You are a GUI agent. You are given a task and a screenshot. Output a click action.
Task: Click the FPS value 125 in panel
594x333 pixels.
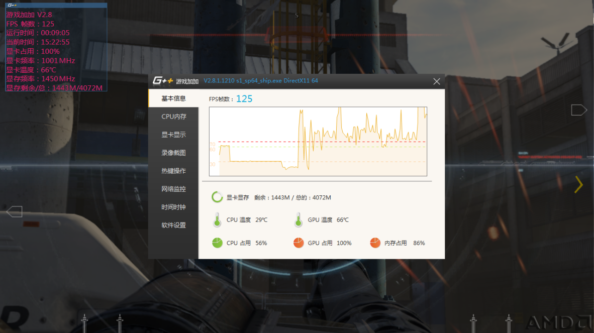[x=244, y=99]
